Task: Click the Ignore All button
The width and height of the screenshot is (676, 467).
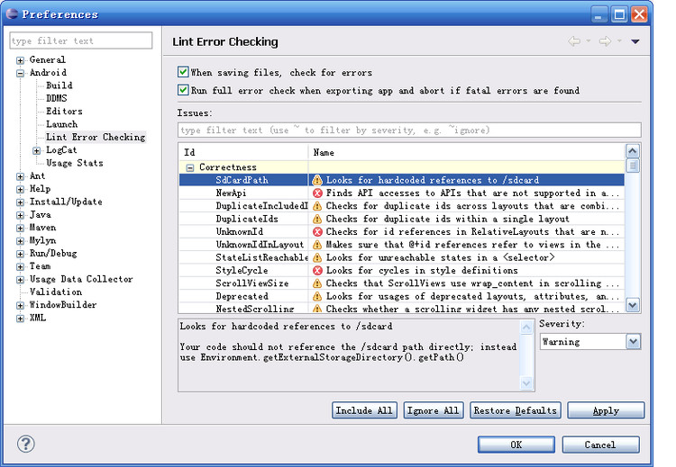Action: coord(434,410)
